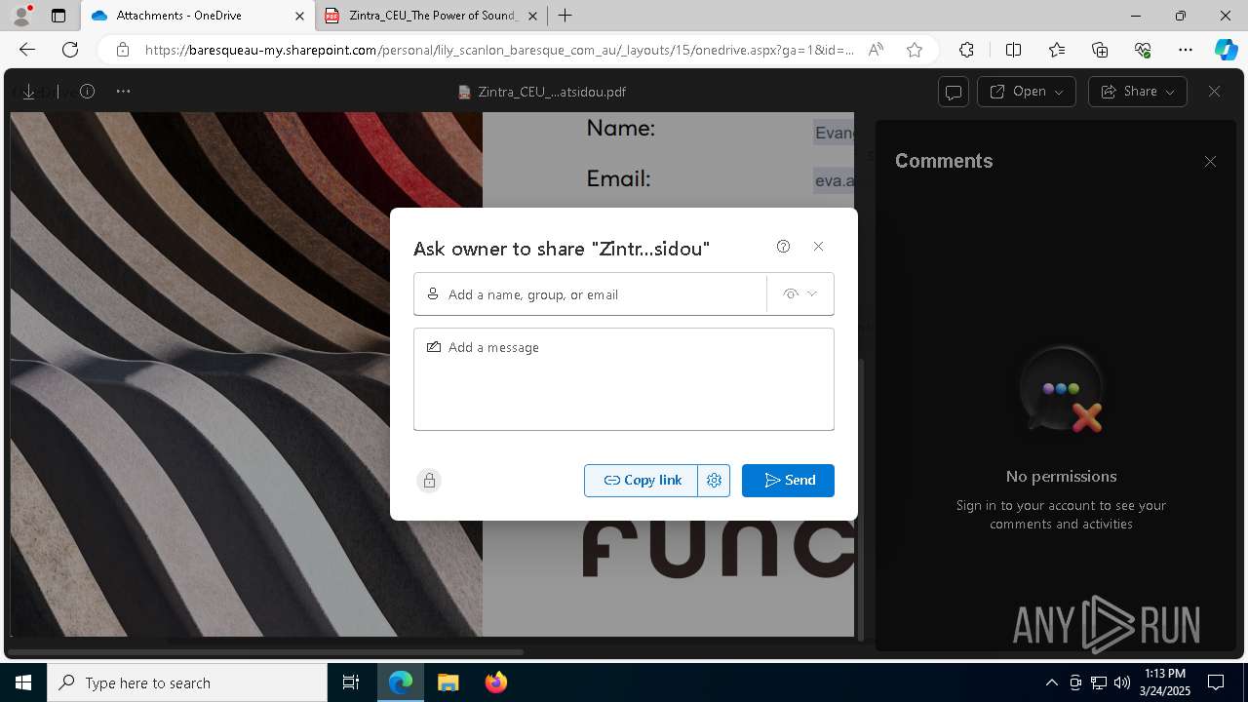Click the download icon in viewer toolbar
Viewport: 1248px width, 702px height.
[29, 92]
